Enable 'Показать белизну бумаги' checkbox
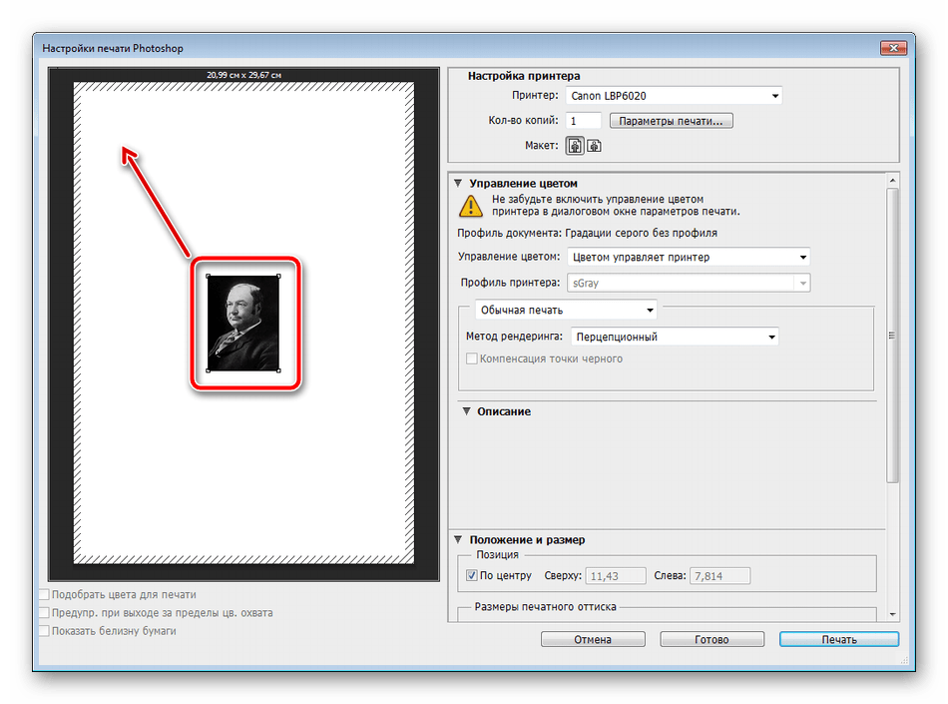Viewport: 948px width, 704px height. [x=44, y=631]
